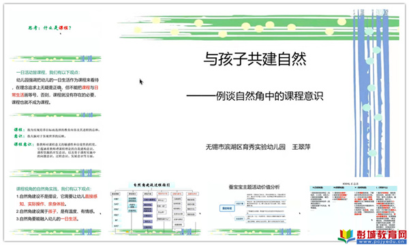Click the 彭城教育网 book logo icon
The width and height of the screenshot is (409, 245).
(x=346, y=236)
